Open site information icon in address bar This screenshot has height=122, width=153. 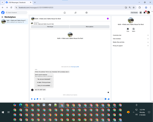pyautogui.click(x=16, y=8)
